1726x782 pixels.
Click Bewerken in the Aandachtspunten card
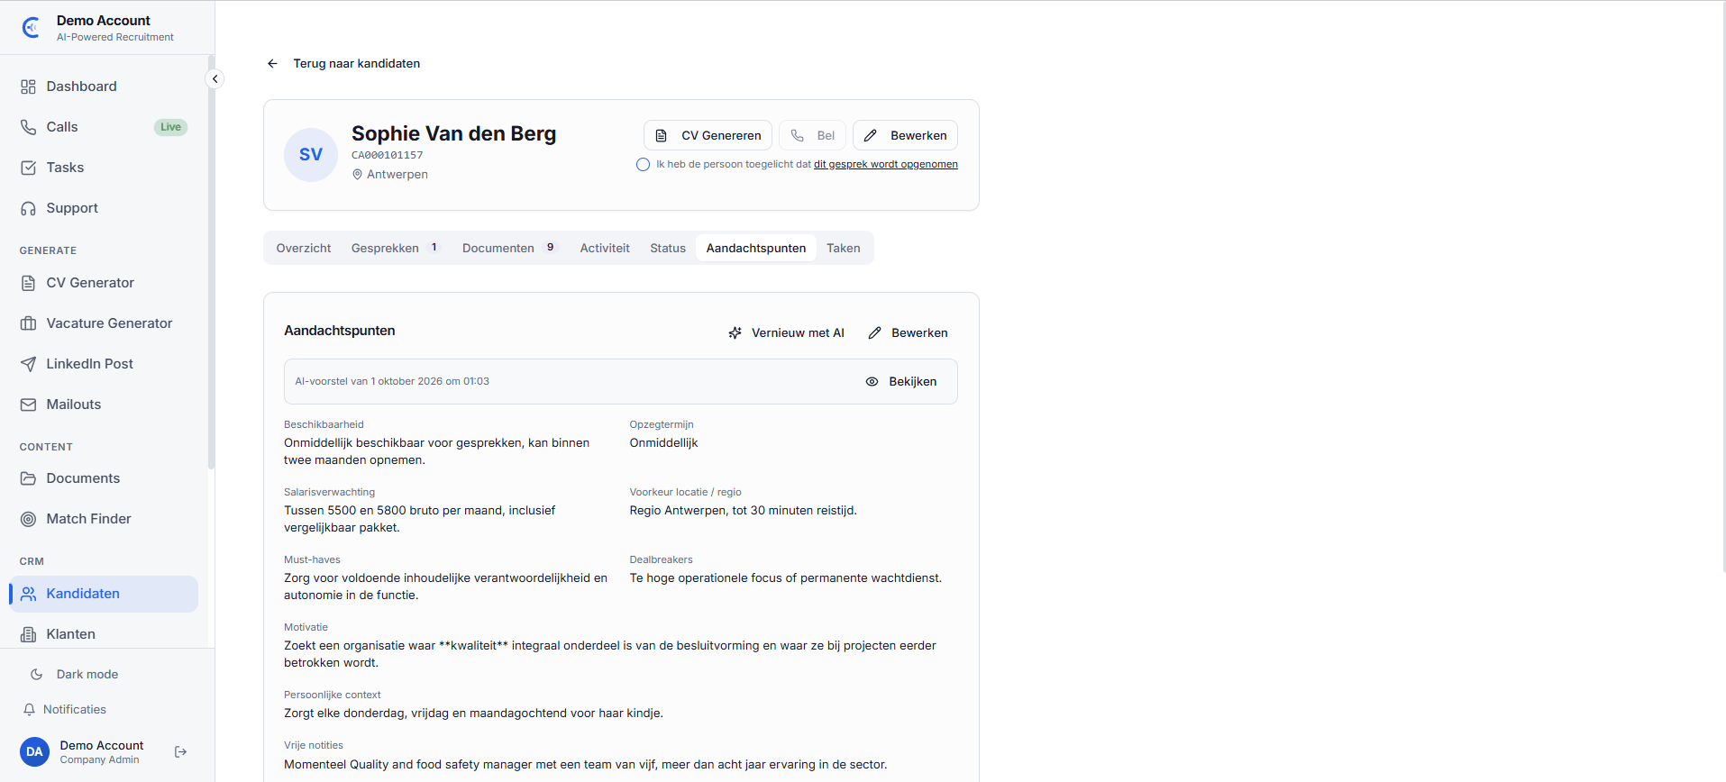pyautogui.click(x=908, y=332)
